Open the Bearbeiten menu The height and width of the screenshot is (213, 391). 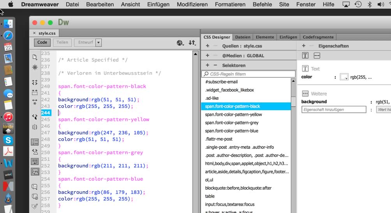click(100, 4)
